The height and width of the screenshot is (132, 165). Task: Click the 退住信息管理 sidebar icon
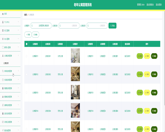point(3,114)
